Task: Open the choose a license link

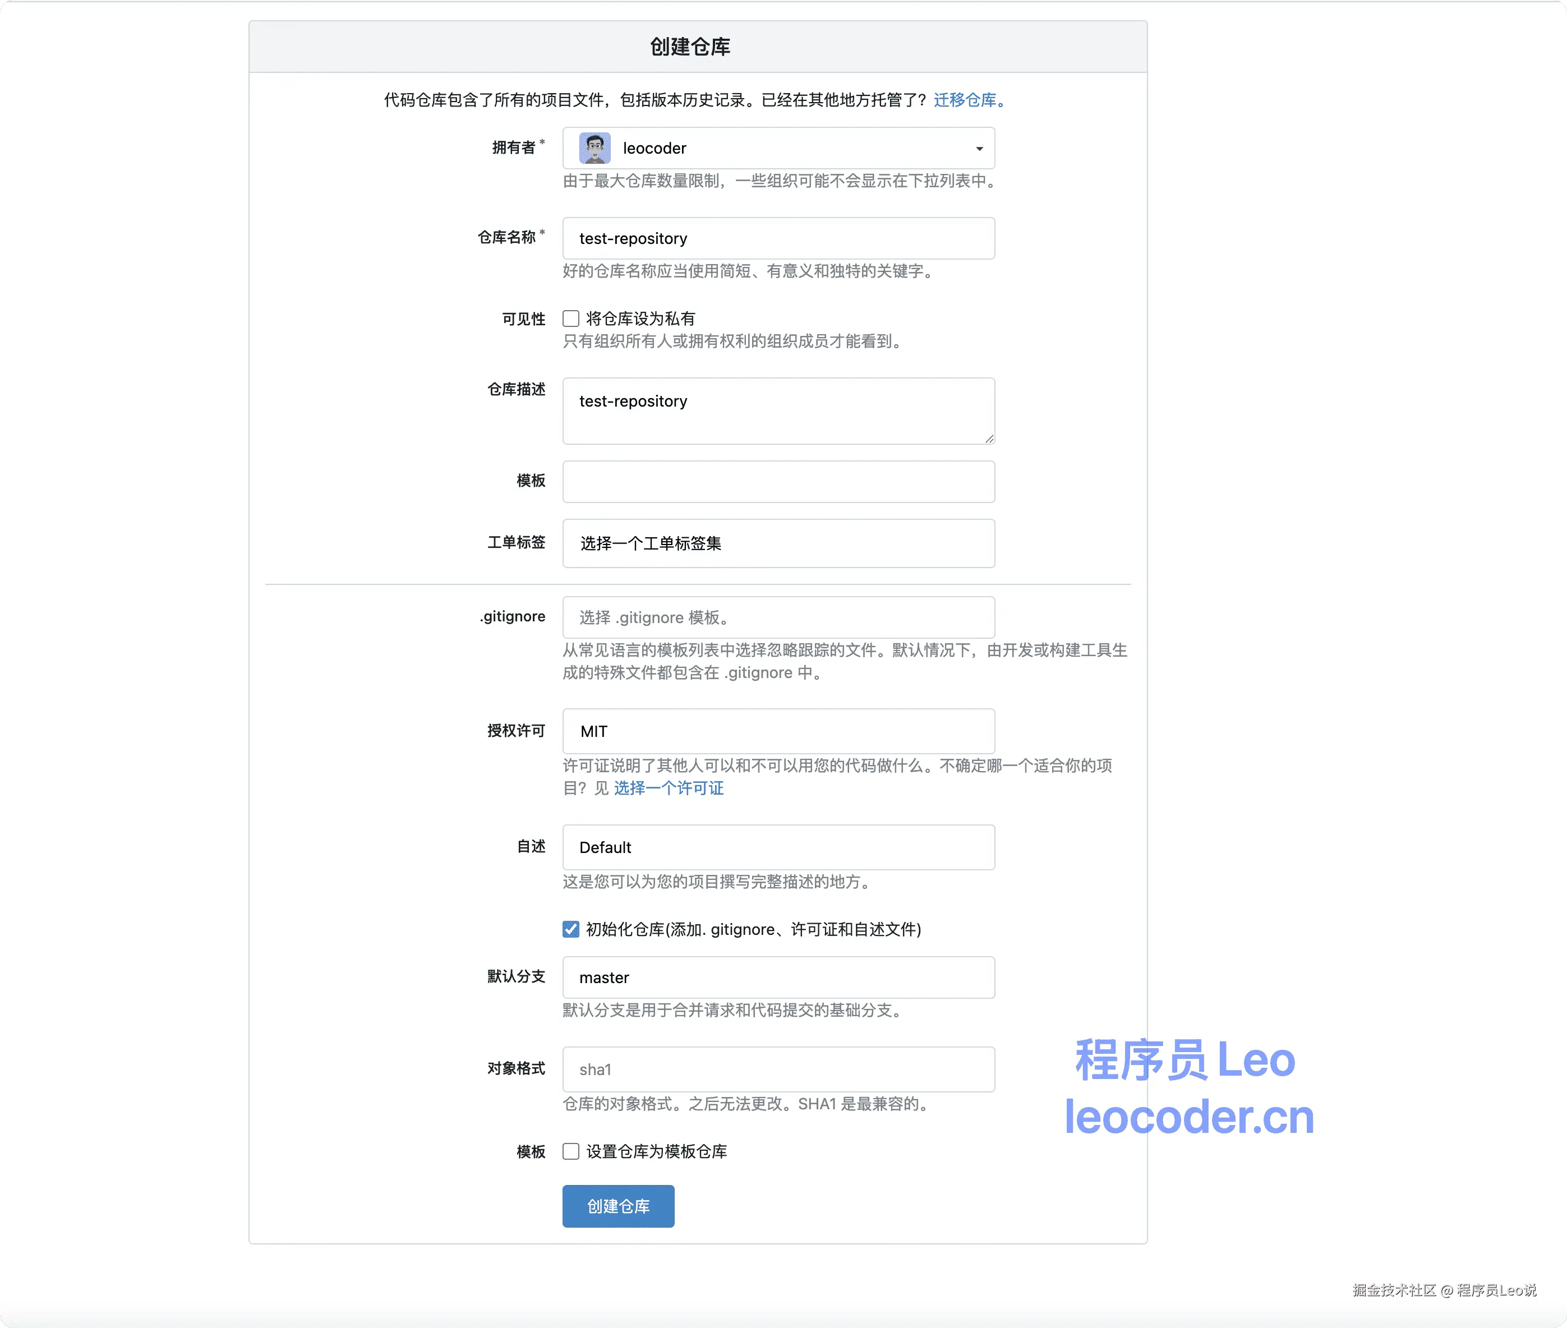Action: 668,788
